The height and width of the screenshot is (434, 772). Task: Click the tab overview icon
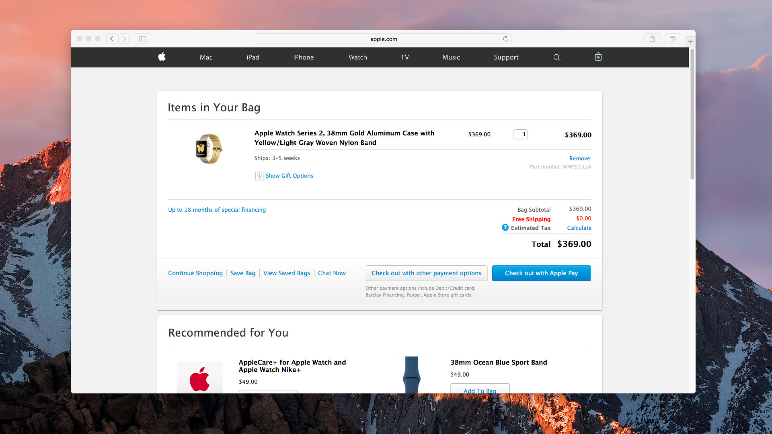pos(672,39)
